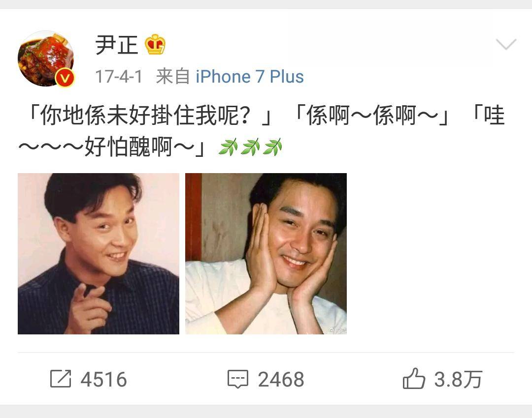Click the gold crown membership icon
The image size is (532, 418).
155,44
